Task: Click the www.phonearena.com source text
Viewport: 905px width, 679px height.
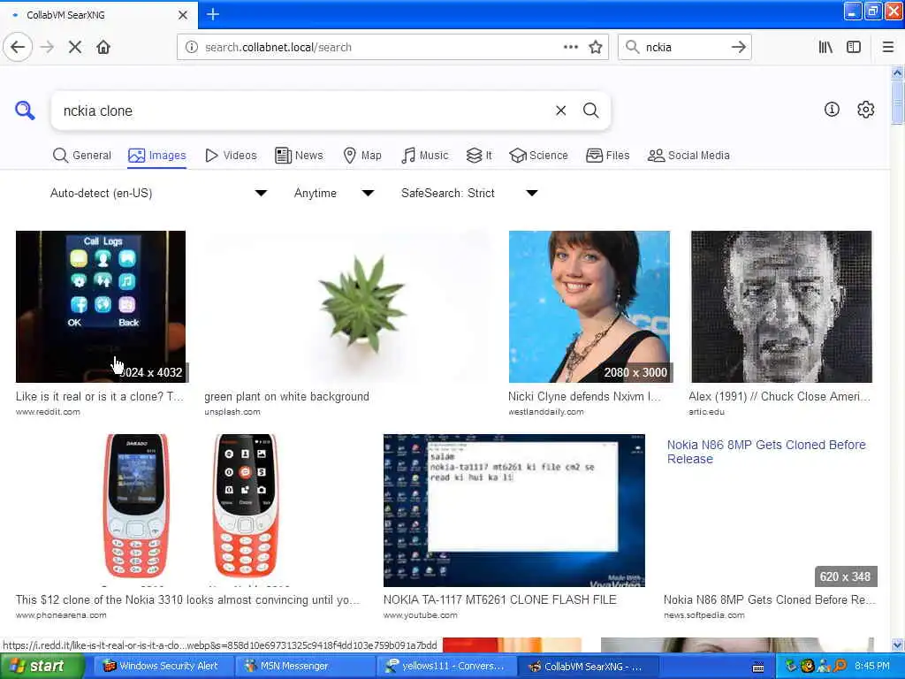Action: (x=61, y=615)
